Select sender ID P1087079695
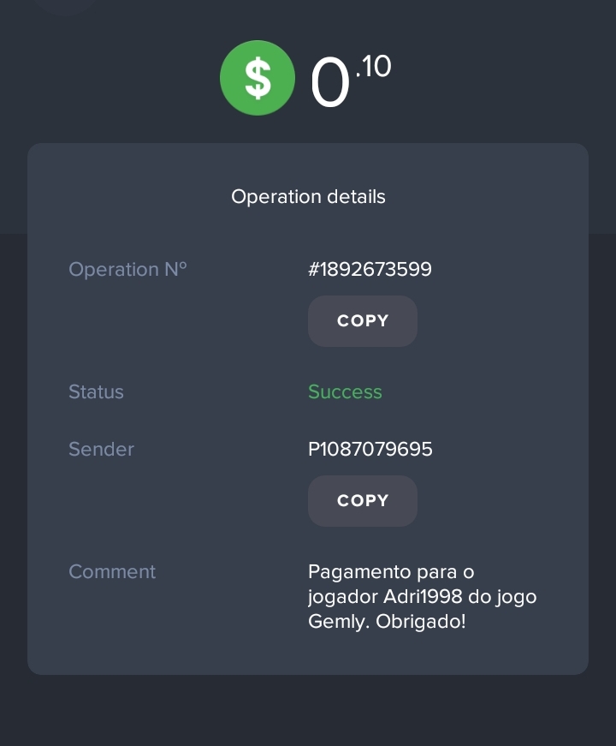 point(370,449)
